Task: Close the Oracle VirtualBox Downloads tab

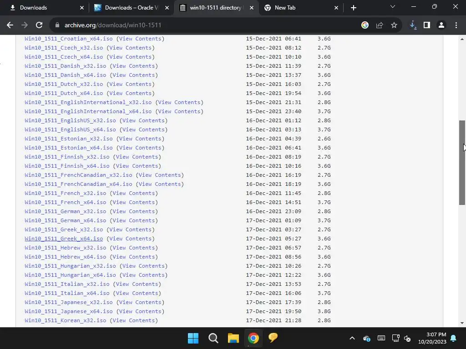Action: (x=167, y=8)
